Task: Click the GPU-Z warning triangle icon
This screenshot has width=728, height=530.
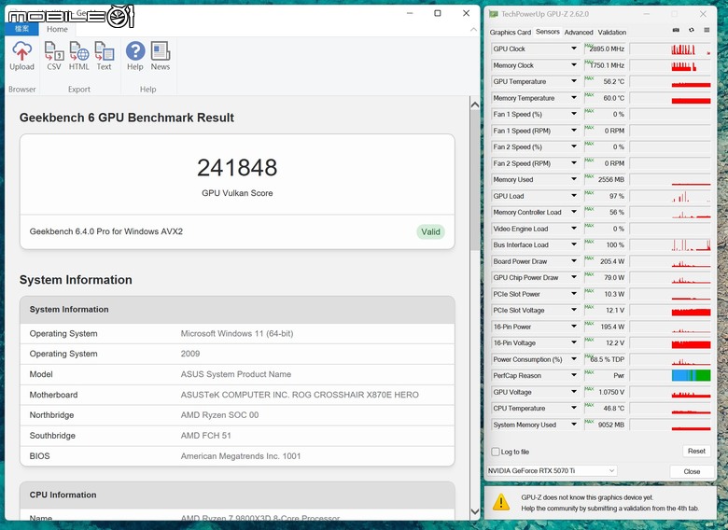Action: tap(501, 502)
